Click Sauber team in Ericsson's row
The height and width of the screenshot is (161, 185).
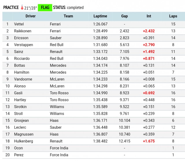56,38
